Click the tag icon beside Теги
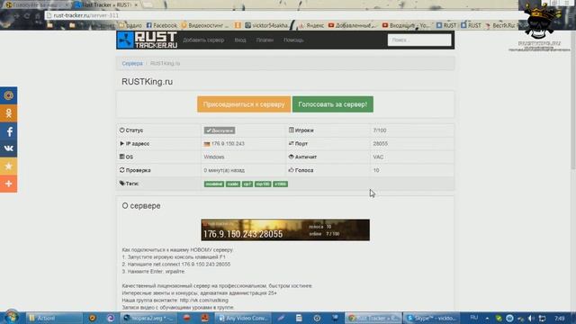The height and width of the screenshot is (324, 576). [x=122, y=184]
